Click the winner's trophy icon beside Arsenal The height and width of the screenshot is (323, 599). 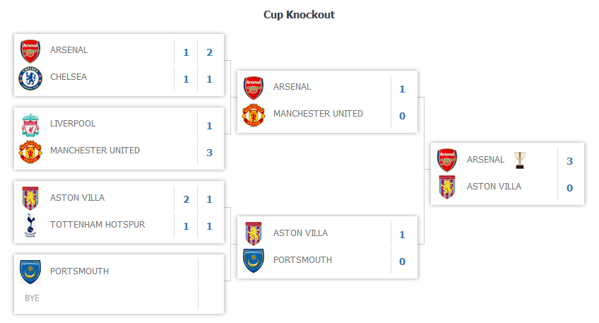520,160
